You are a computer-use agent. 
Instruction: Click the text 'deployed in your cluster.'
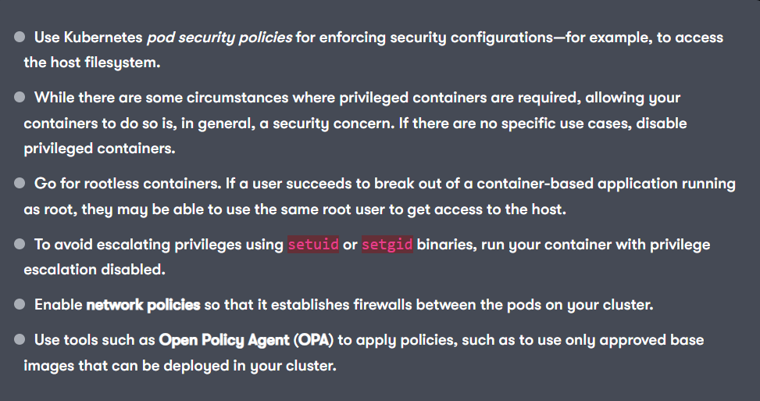(x=250, y=366)
